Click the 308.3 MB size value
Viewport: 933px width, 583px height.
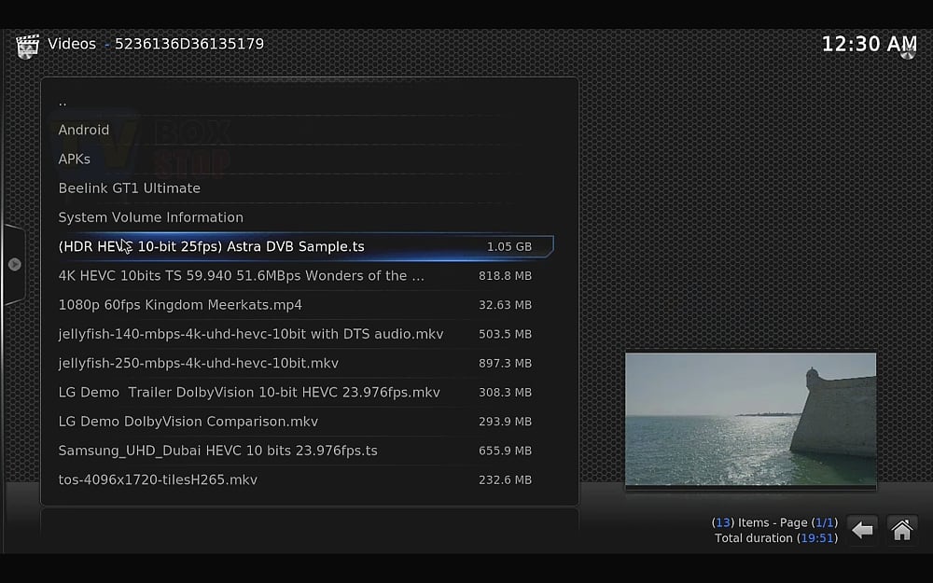pyautogui.click(x=505, y=392)
